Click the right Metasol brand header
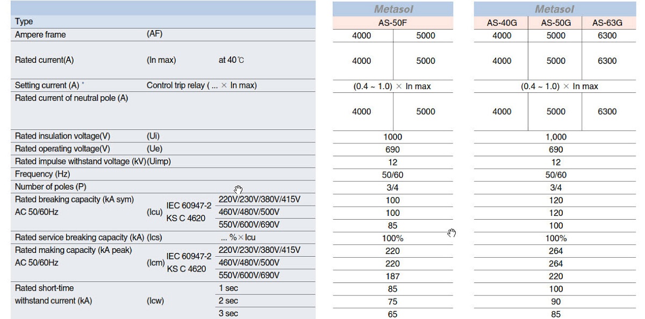This screenshot has height=319, width=645. tap(555, 8)
